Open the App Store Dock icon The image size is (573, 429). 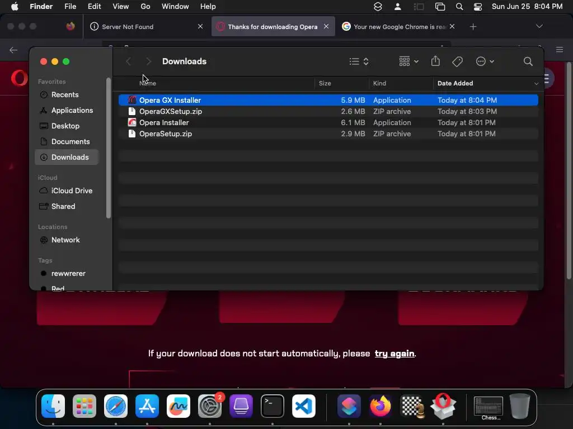click(147, 406)
